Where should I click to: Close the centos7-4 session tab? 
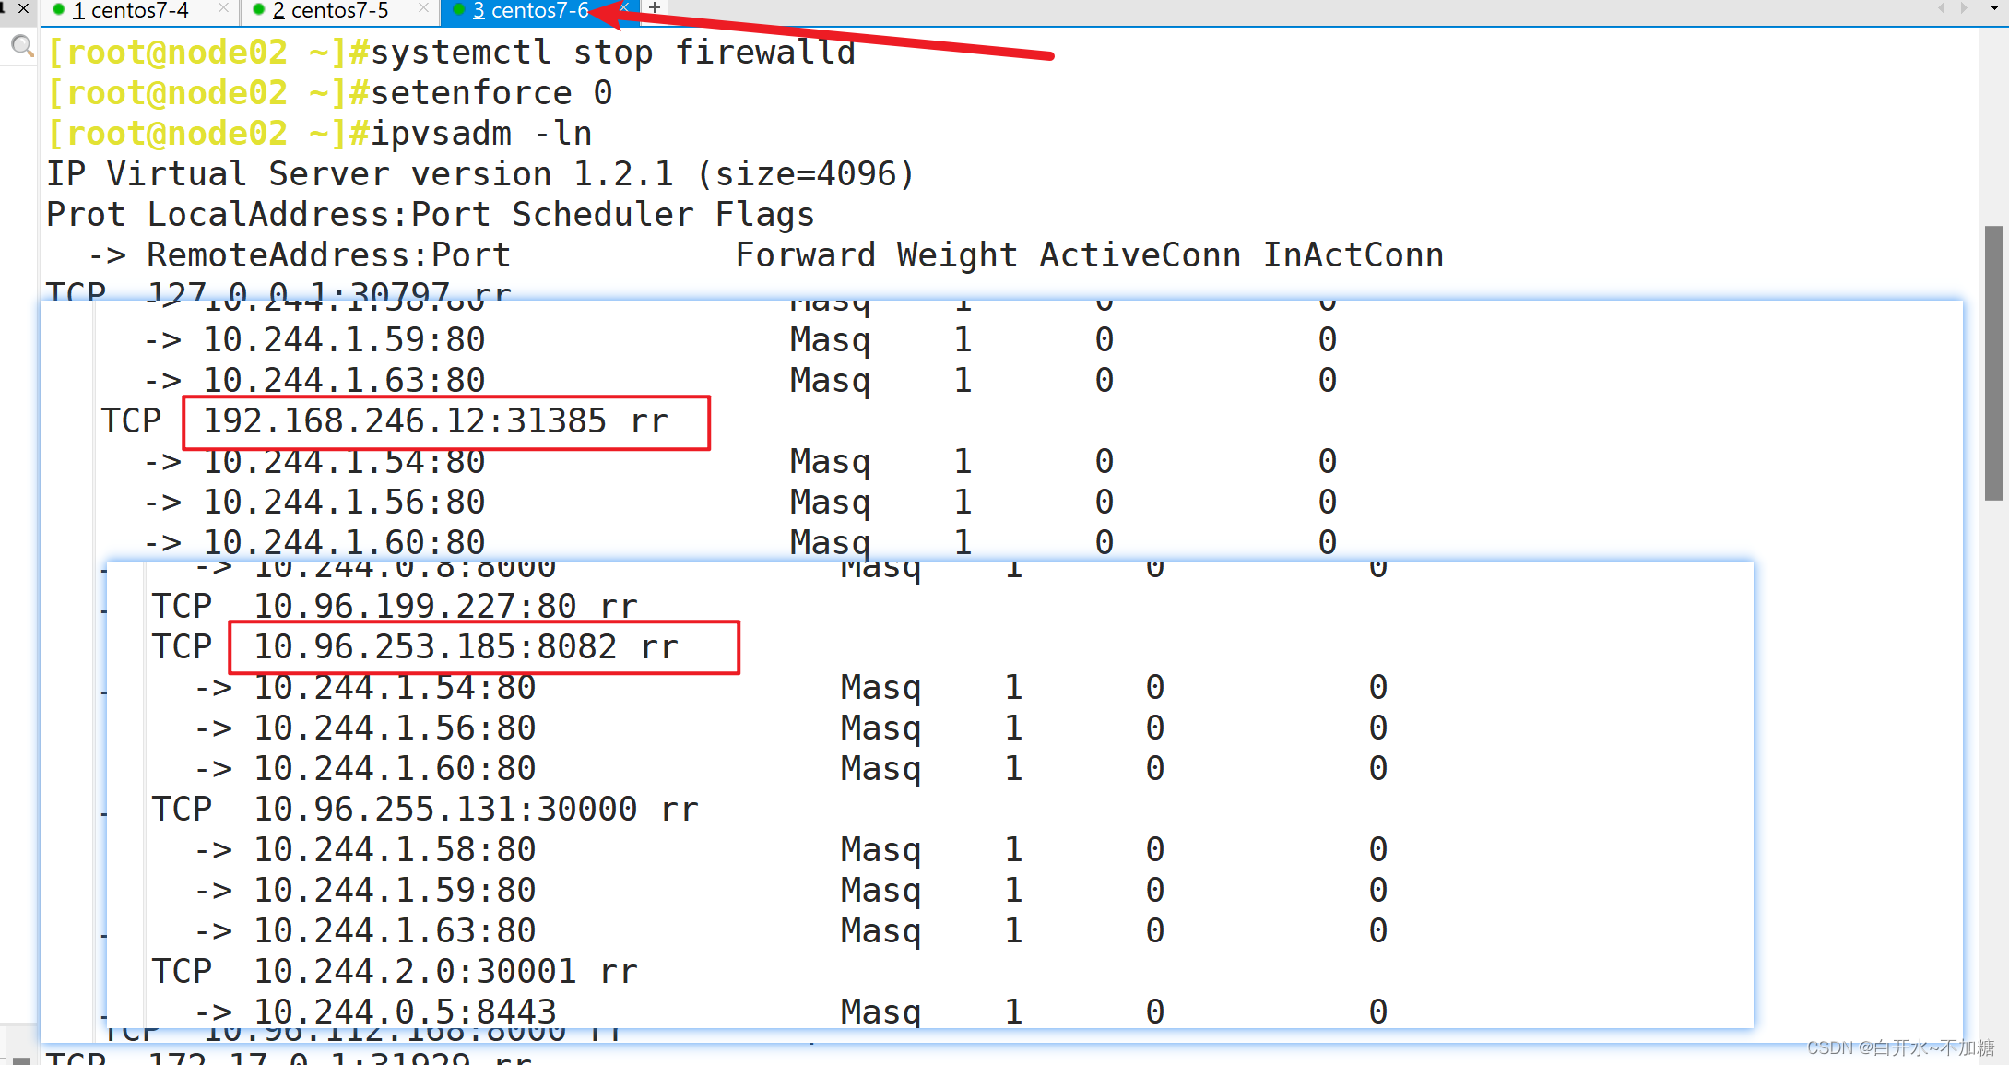[223, 8]
